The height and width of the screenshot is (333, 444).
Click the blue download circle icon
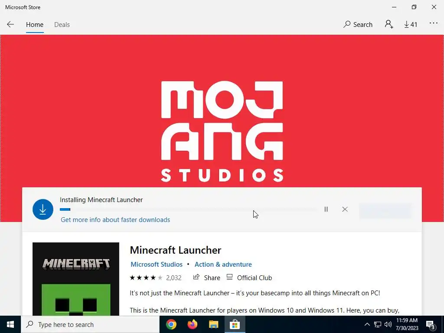pyautogui.click(x=43, y=209)
